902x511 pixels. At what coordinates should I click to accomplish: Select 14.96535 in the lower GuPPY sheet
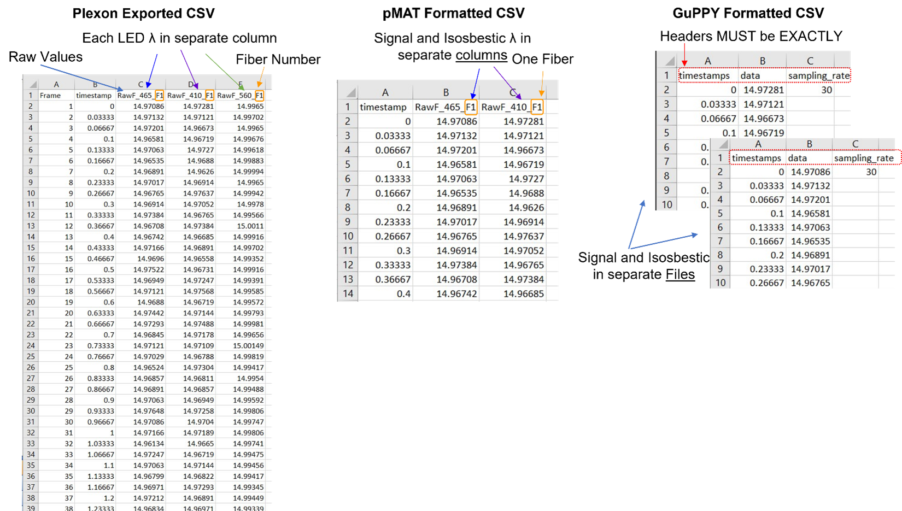[809, 241]
